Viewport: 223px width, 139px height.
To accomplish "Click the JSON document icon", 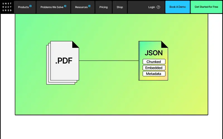I will coord(153,61).
